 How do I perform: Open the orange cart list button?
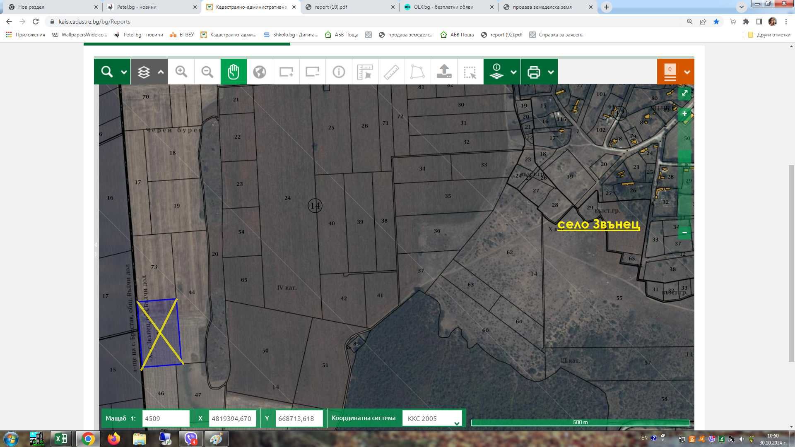670,72
